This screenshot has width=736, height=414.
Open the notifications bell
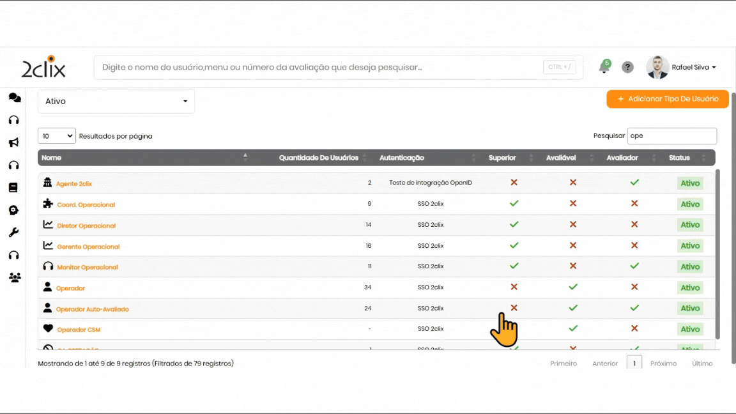pos(604,67)
